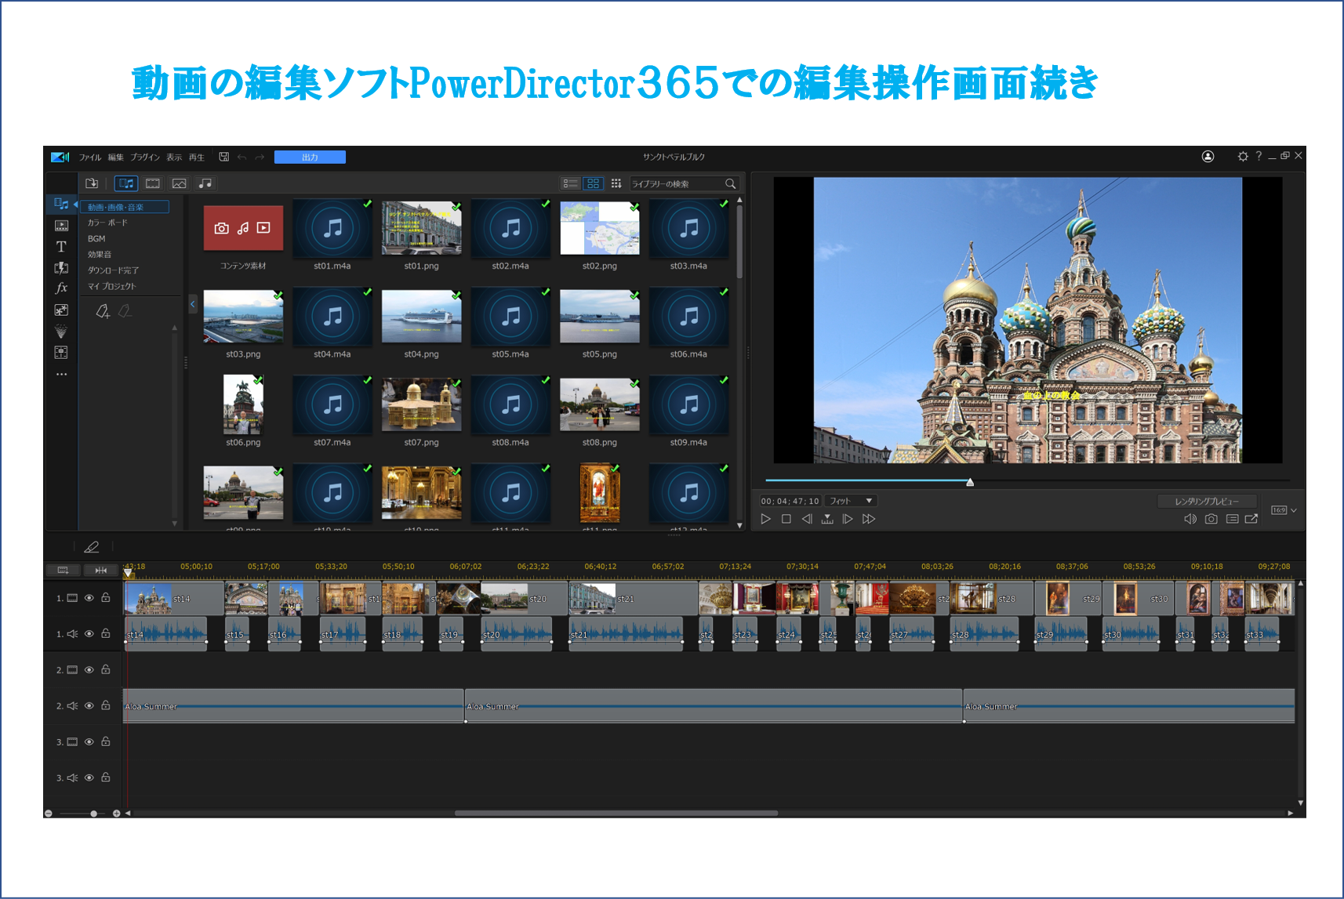Toggle lock on video track 1

click(106, 597)
